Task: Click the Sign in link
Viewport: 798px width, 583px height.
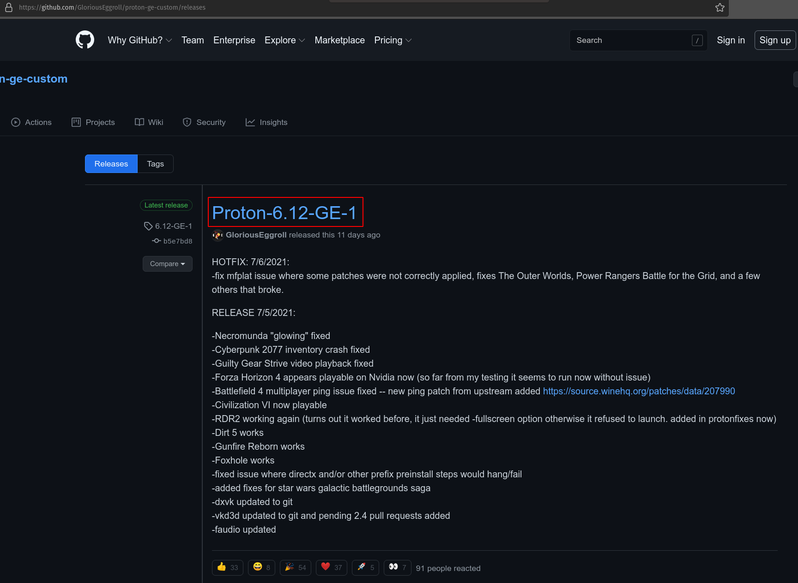Action: click(731, 40)
